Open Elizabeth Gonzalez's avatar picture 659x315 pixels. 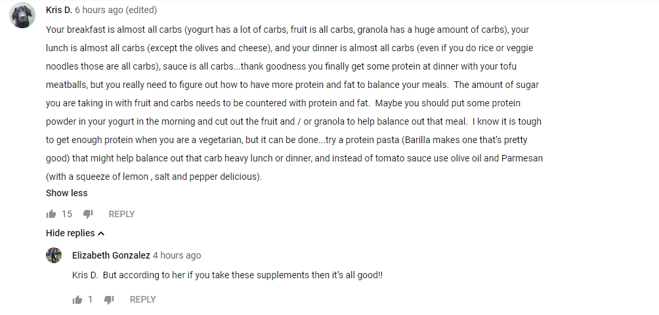click(x=54, y=255)
